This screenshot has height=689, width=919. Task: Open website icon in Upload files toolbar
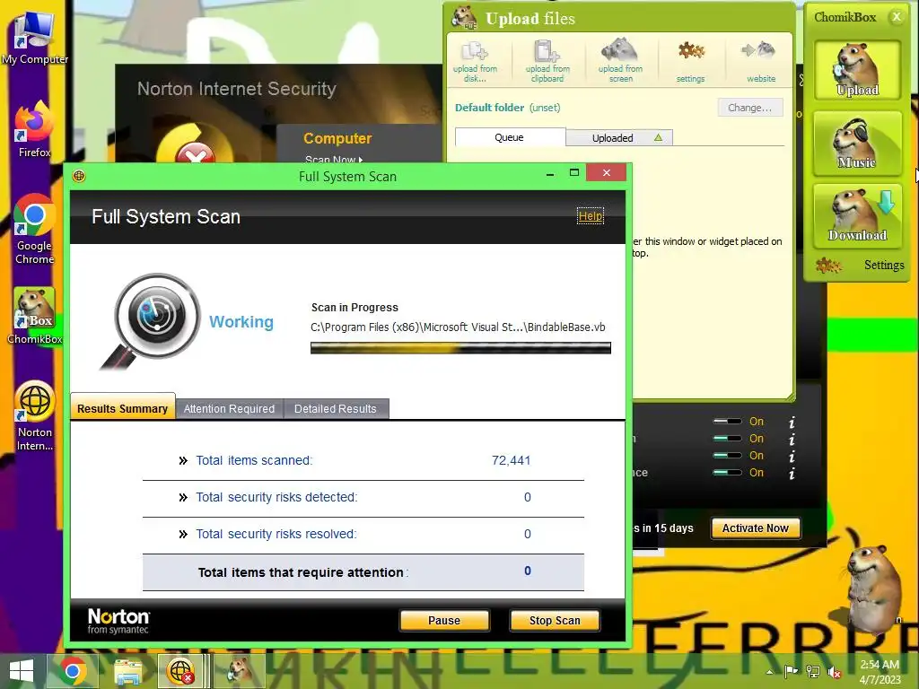761,61
